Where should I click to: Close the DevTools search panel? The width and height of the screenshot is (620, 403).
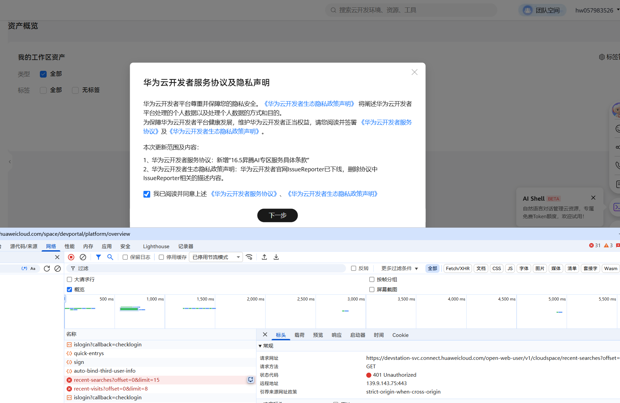pos(57,257)
